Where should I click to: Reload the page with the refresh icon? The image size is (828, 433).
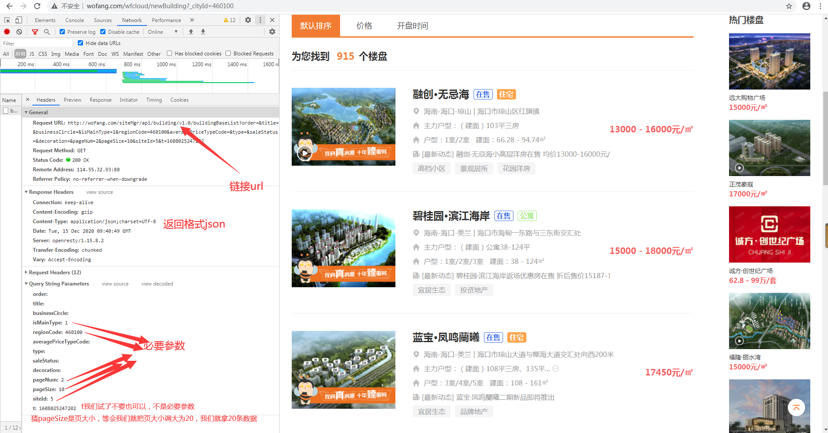coord(37,6)
